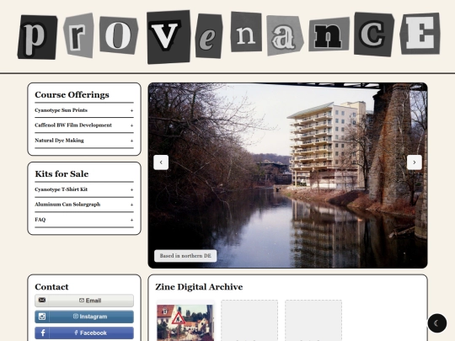Screen dimensions: 455x341
Task: Advance to the next carousel photo
Action: tap(415, 163)
